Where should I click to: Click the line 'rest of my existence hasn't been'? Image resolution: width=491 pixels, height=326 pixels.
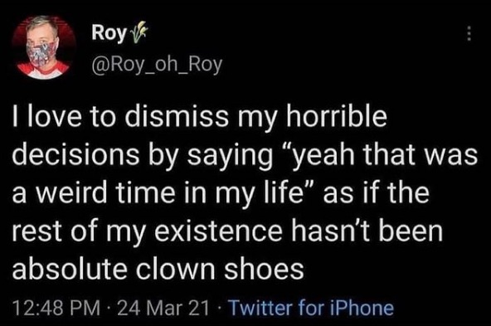tap(227, 231)
